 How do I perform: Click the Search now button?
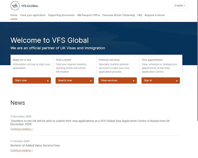click(75, 80)
